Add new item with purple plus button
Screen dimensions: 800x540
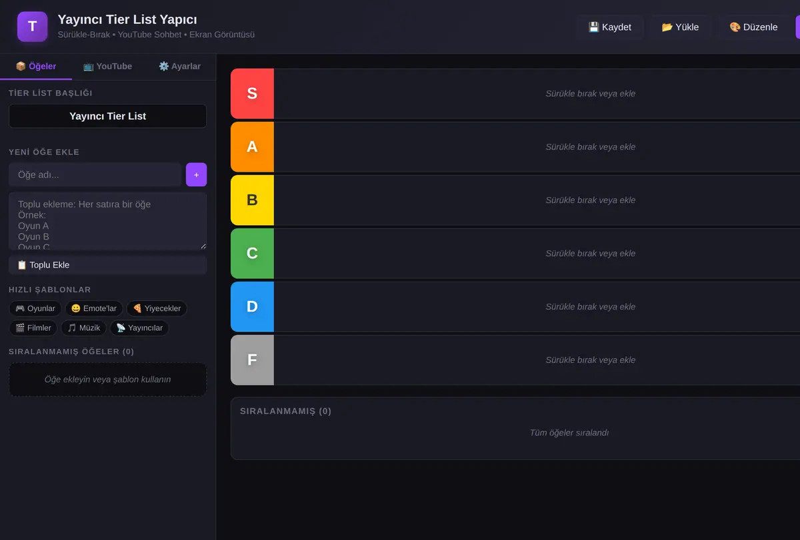click(x=196, y=174)
